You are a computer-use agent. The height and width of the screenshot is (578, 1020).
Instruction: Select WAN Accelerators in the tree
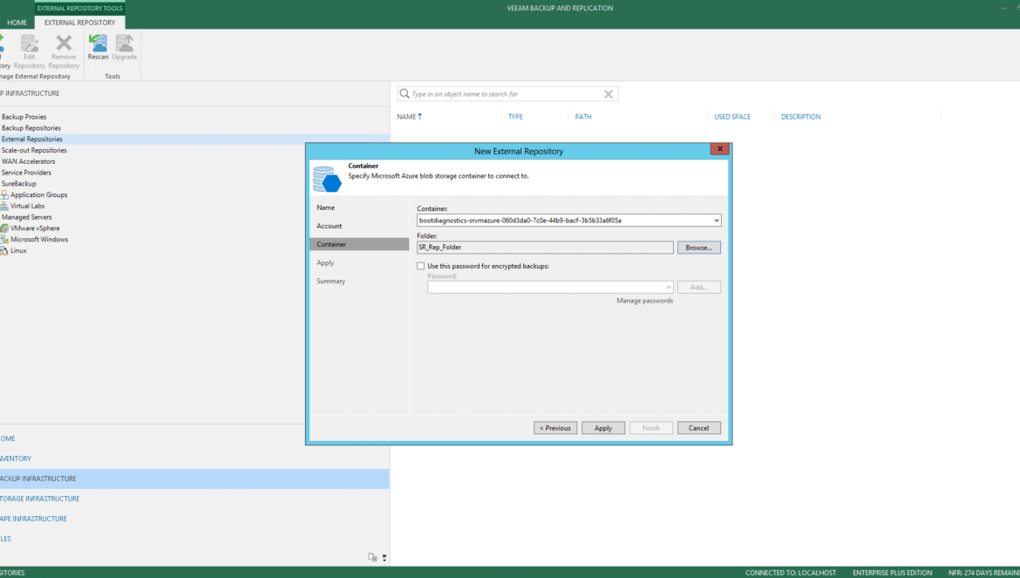[x=28, y=161]
